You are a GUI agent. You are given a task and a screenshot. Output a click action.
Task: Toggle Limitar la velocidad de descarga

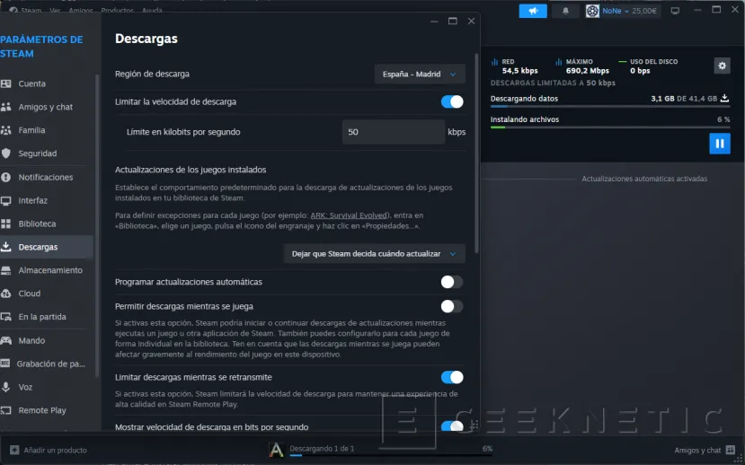click(452, 101)
